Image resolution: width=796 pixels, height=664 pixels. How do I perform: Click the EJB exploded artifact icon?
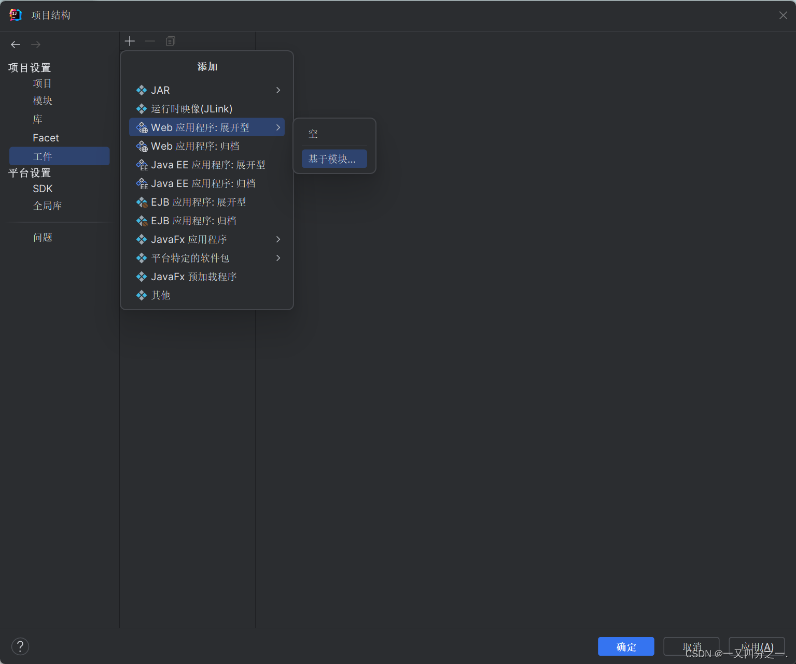click(x=142, y=202)
